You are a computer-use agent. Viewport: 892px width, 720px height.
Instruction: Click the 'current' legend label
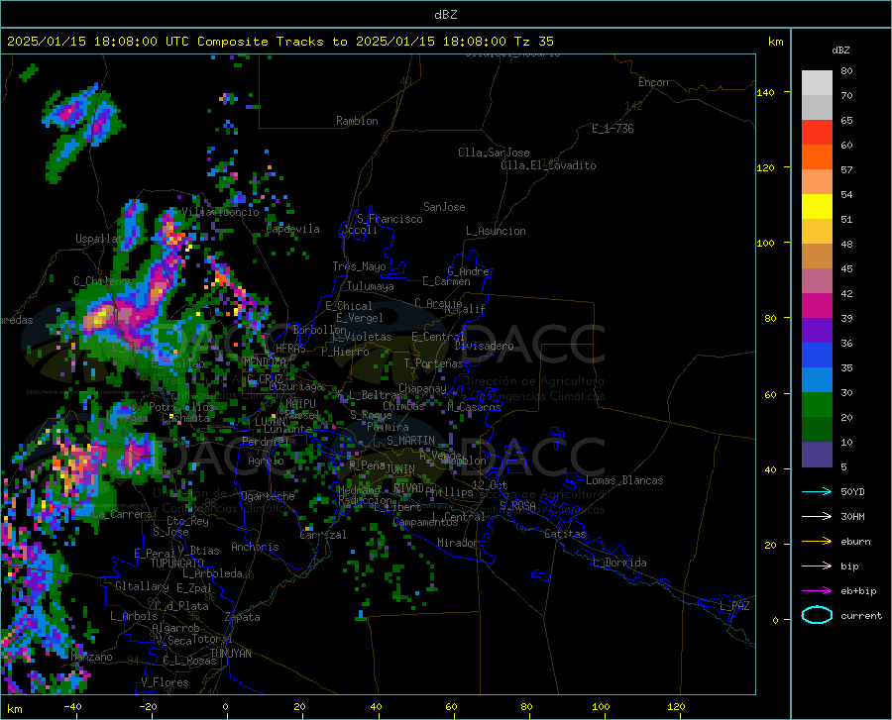pyautogui.click(x=861, y=615)
